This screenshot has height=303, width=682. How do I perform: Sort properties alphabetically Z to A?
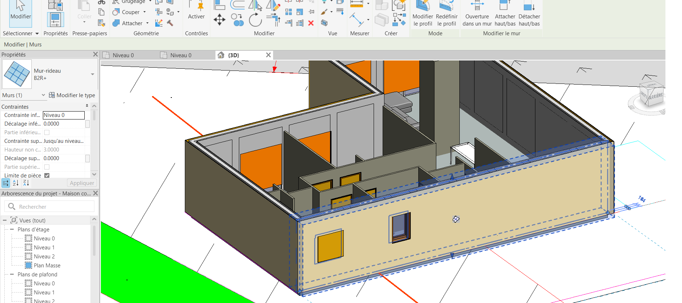(x=26, y=183)
